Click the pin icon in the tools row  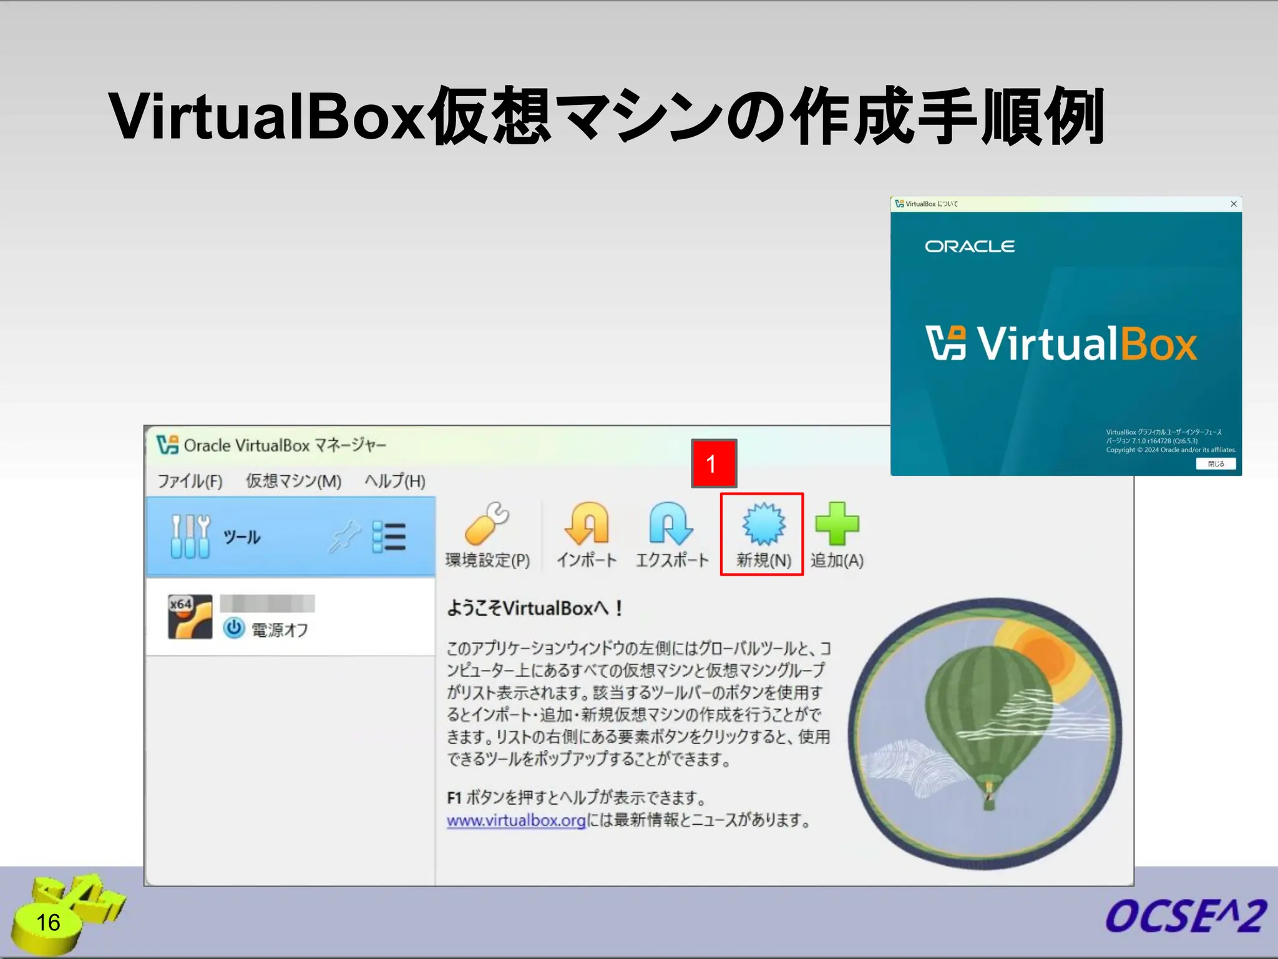point(344,536)
